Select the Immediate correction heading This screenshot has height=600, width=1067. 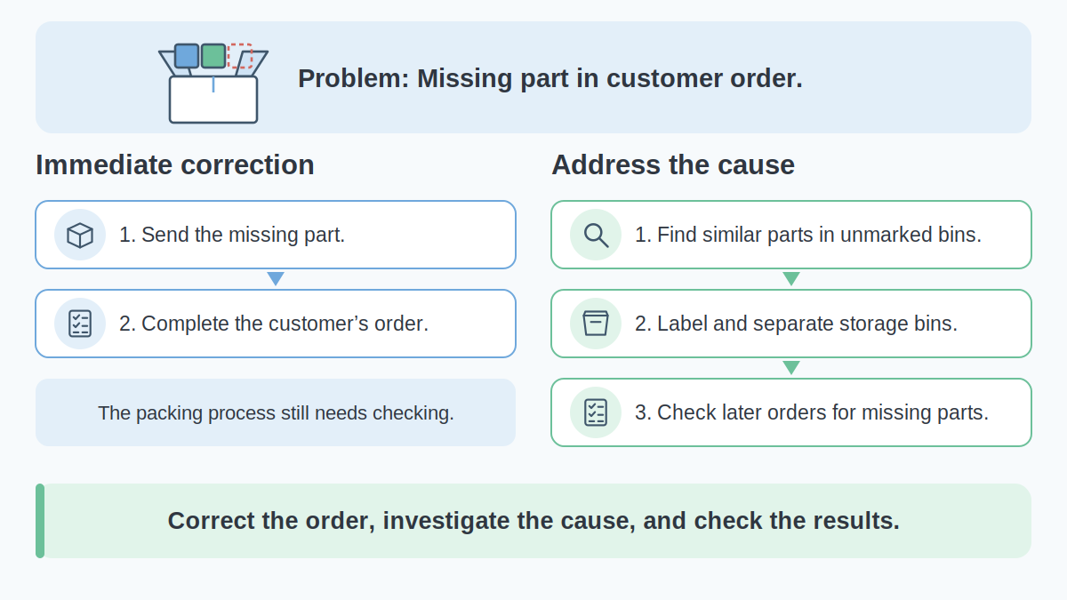pyautogui.click(x=175, y=165)
